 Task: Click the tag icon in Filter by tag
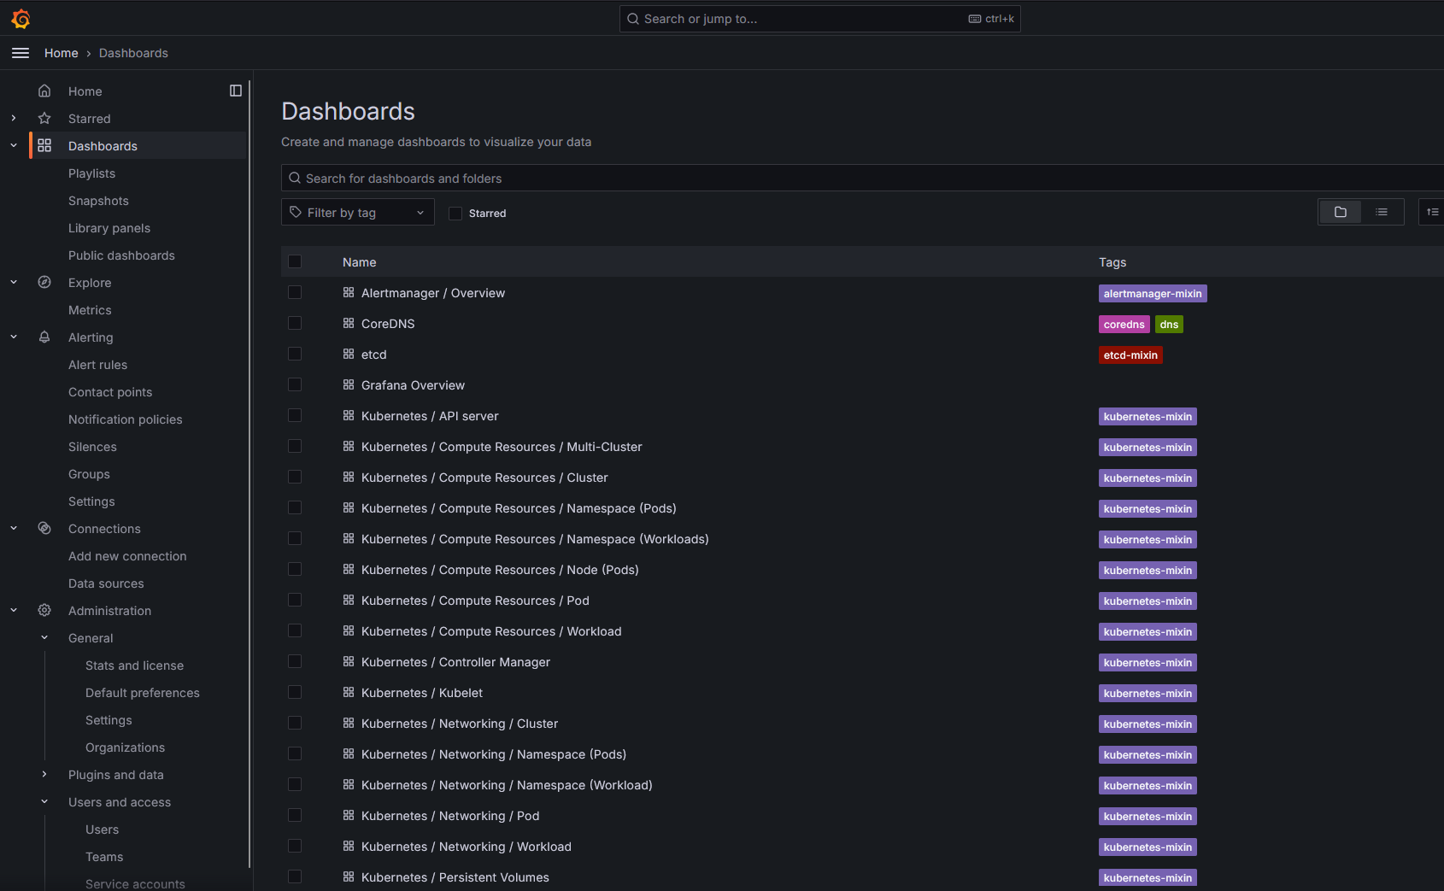coord(296,212)
